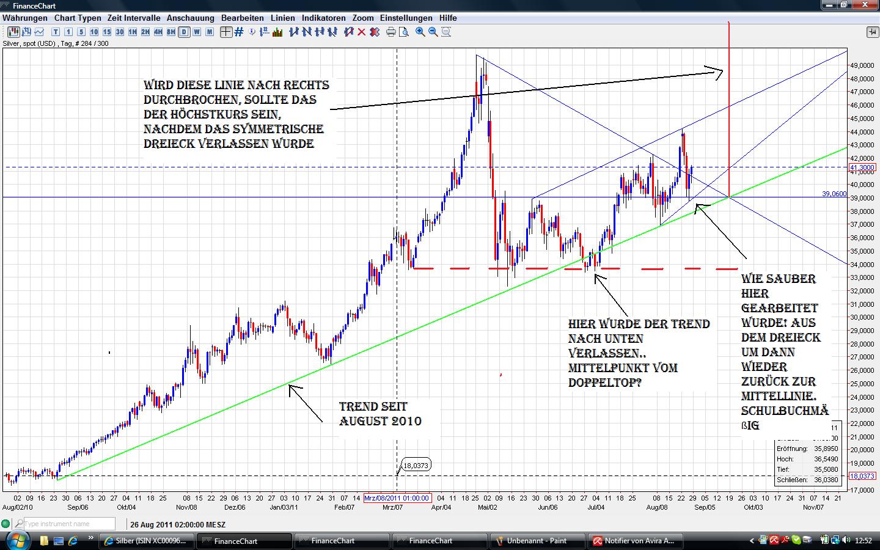Select the steep diagonal line tool

point(333,32)
